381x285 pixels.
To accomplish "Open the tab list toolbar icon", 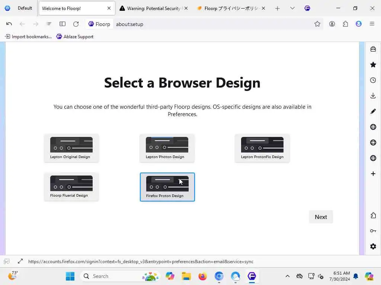I will (x=49, y=24).
